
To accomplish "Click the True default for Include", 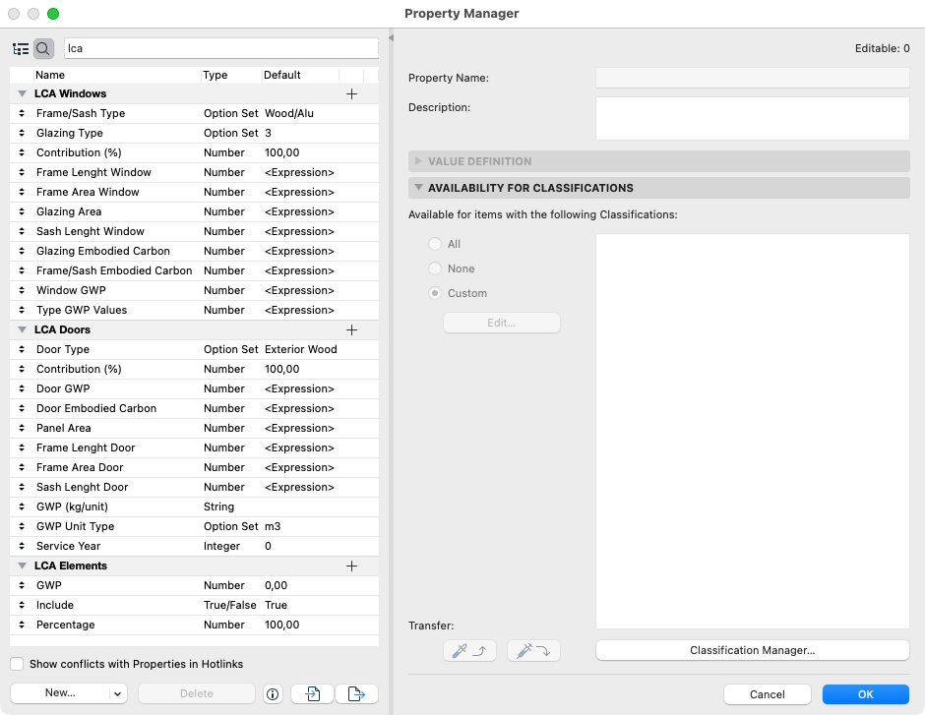I will point(277,606).
